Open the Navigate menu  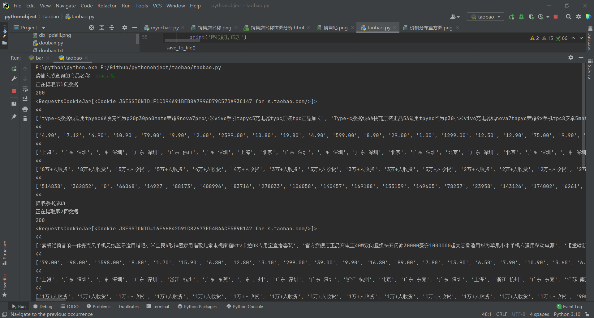[66, 6]
